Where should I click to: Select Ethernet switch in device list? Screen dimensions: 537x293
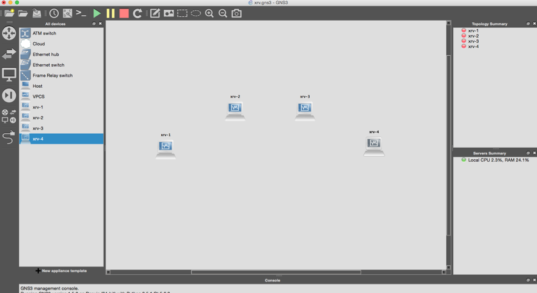click(x=61, y=65)
